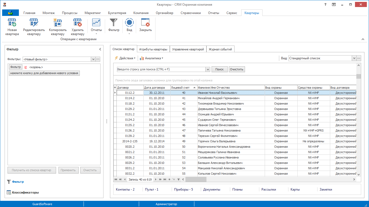
Task: Click the navigator's small funnel filter icon
Action: [178, 179]
